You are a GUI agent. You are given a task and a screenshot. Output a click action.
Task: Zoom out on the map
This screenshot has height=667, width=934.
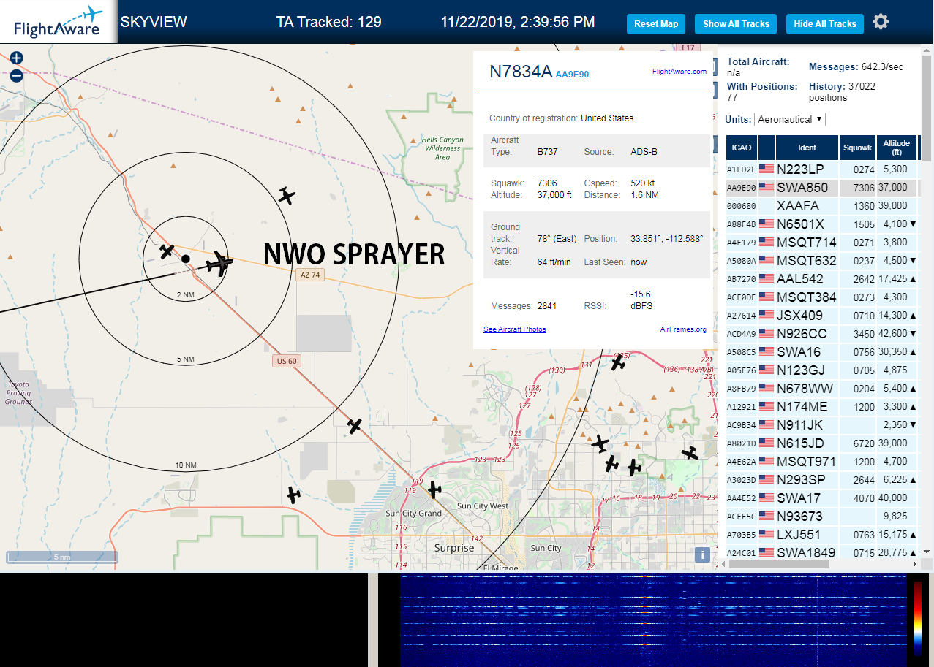tap(16, 75)
